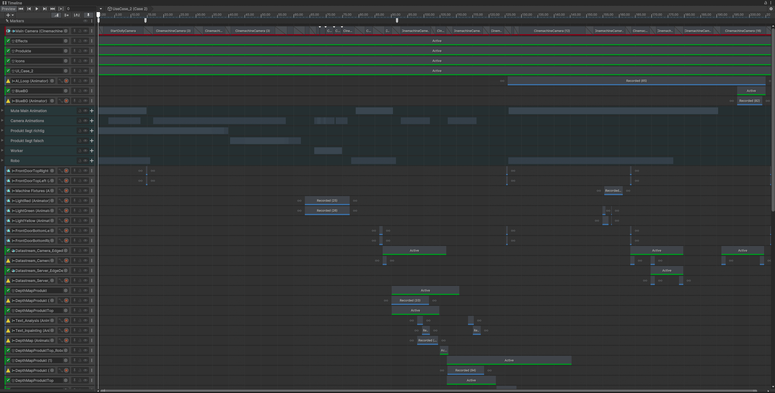Image resolution: width=775 pixels, height=393 pixels.
Task: Toggle Play Range mode
Action: coord(61,9)
